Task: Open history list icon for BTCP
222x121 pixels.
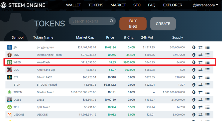Action: [208, 85]
